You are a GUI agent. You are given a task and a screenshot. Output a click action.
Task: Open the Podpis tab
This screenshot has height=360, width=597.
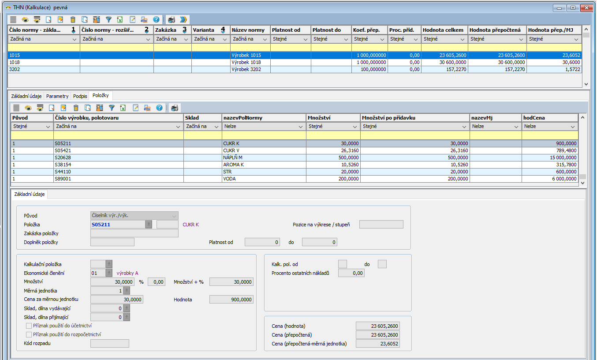pos(80,96)
